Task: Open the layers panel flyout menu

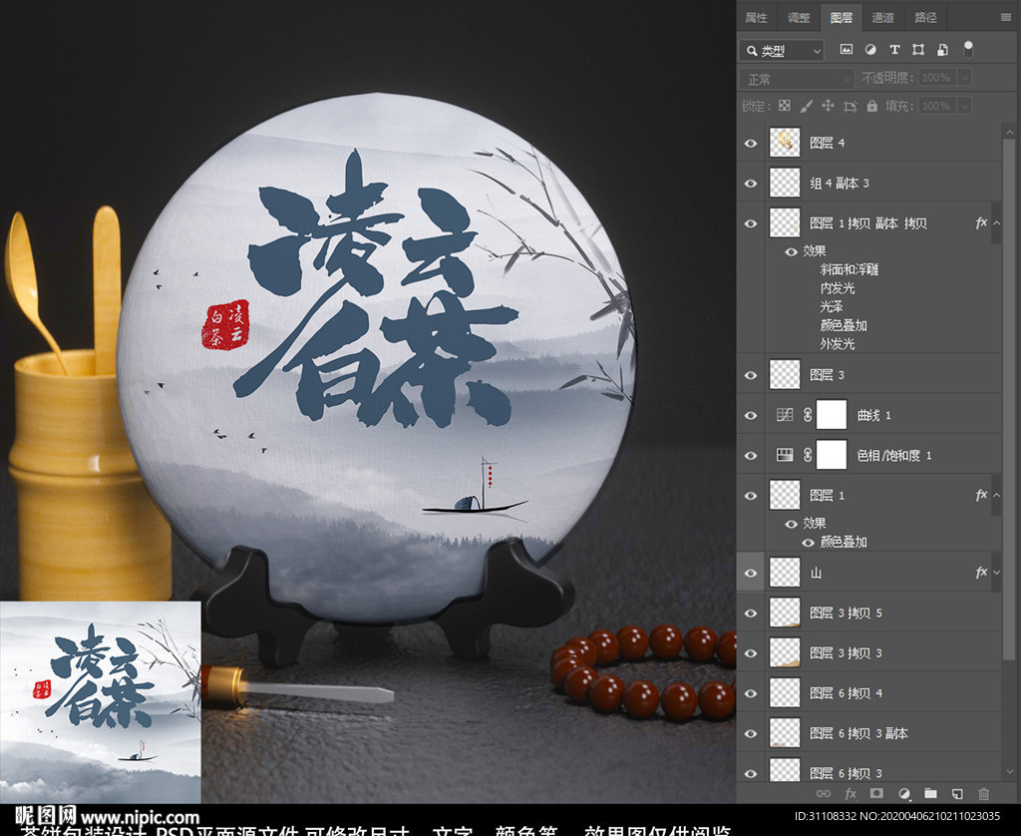Action: 1006,18
